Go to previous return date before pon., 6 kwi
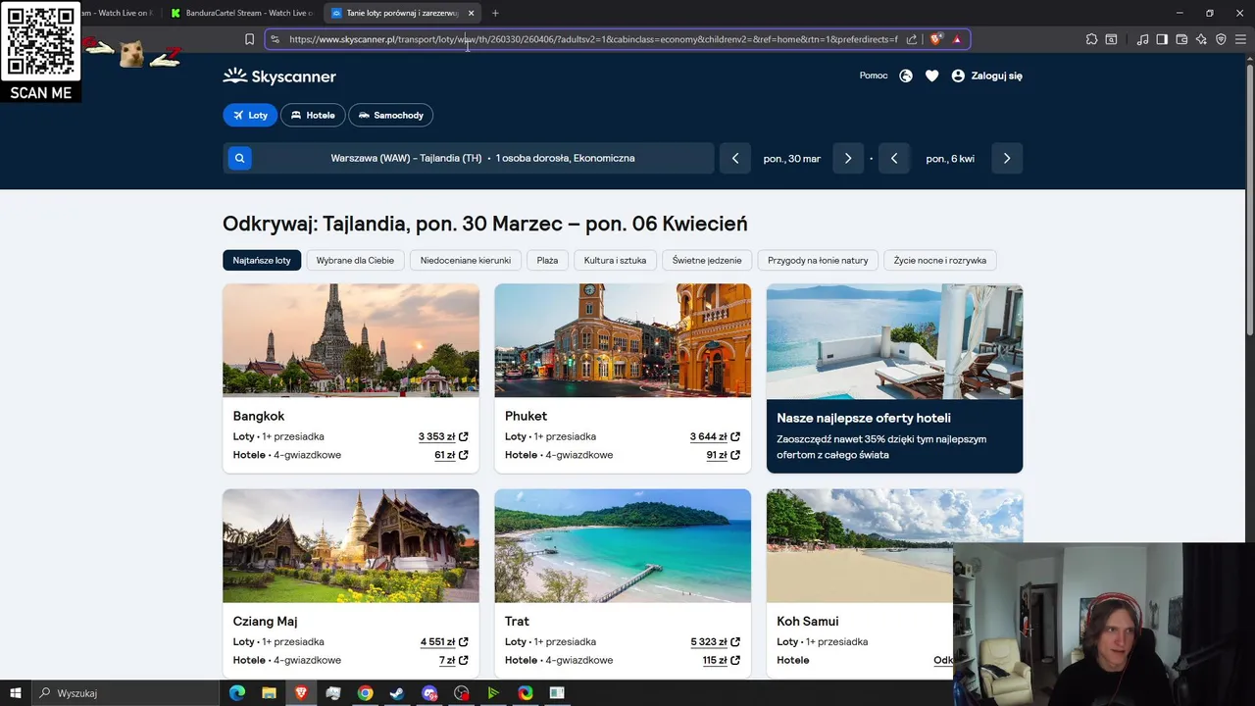The width and height of the screenshot is (1255, 706). pos(894,158)
